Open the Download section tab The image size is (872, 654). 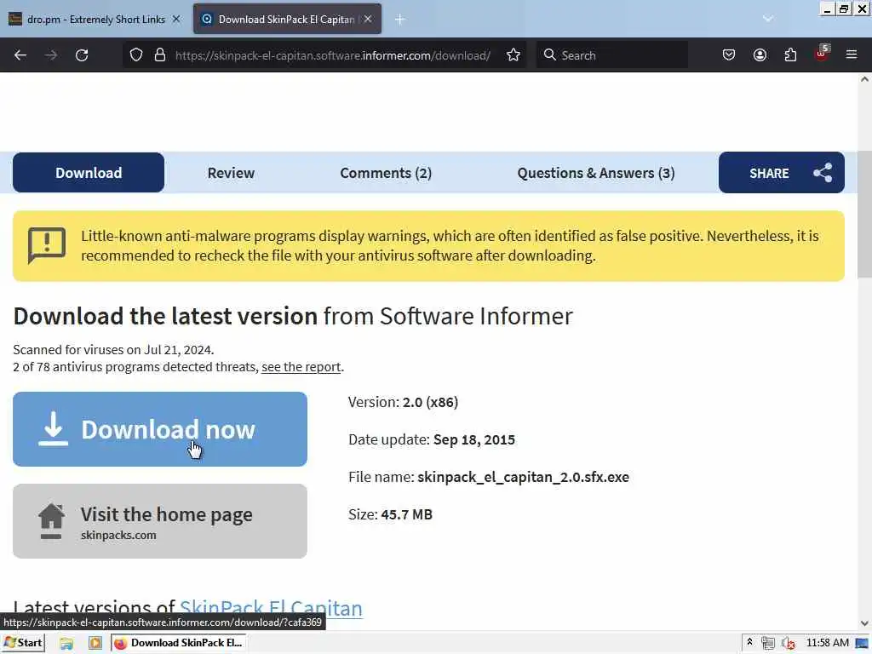(x=89, y=173)
